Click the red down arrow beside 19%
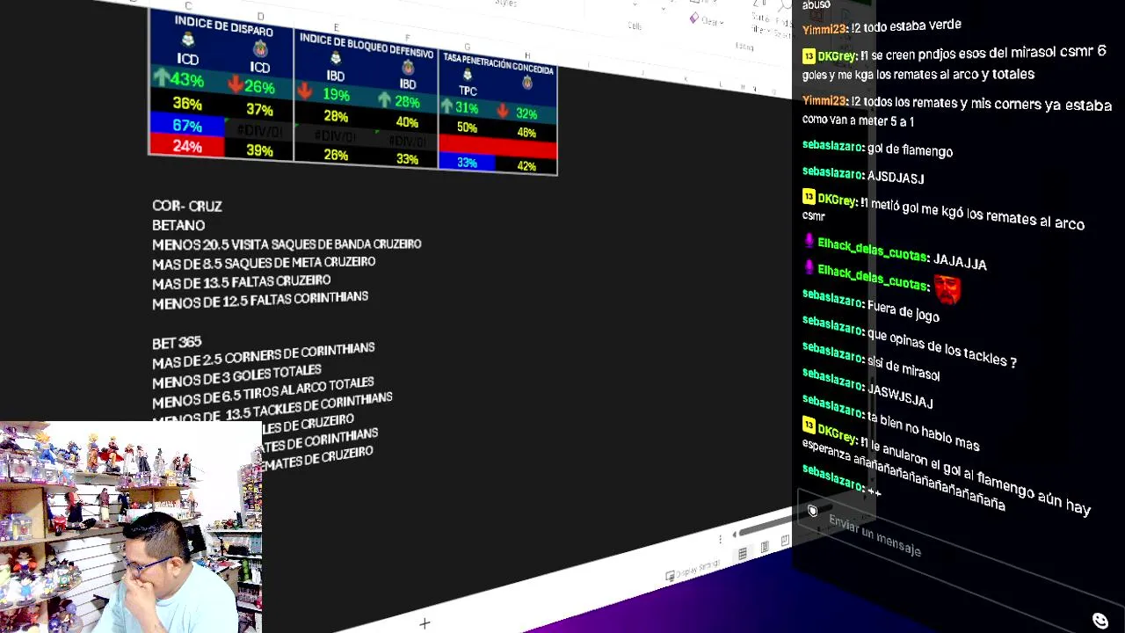The width and height of the screenshot is (1125, 633). point(305,91)
